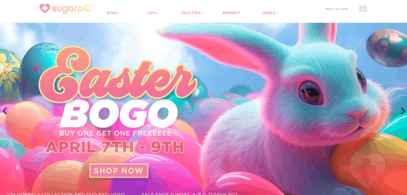Expand the chevron beside DEALS

[x=277, y=13]
